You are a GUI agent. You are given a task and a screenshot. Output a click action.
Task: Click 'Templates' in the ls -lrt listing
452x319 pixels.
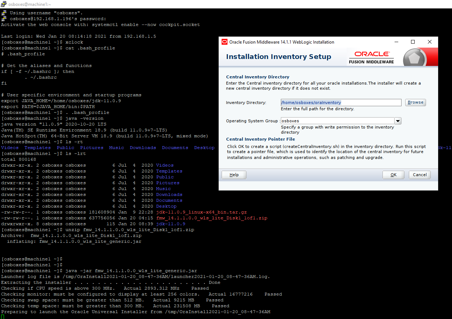(x=169, y=171)
